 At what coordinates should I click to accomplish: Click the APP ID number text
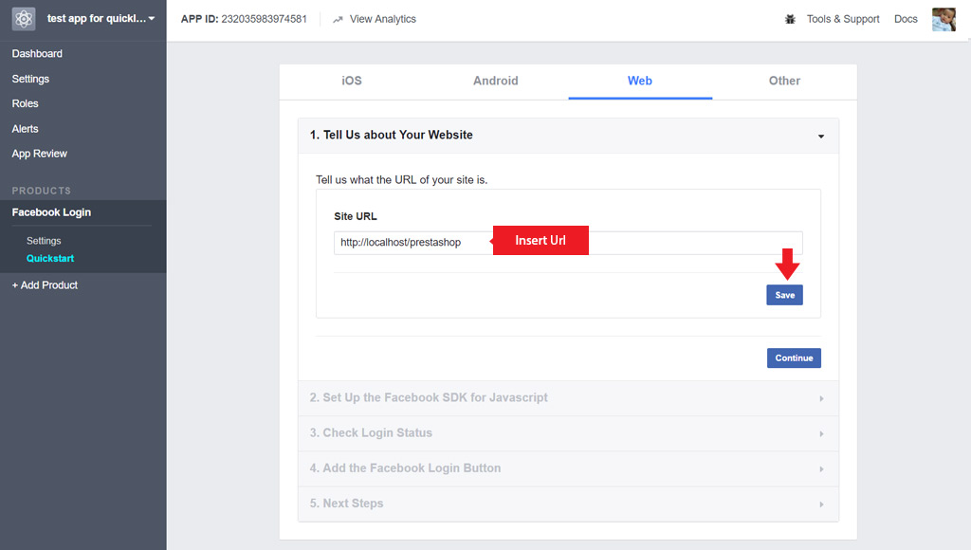point(264,19)
